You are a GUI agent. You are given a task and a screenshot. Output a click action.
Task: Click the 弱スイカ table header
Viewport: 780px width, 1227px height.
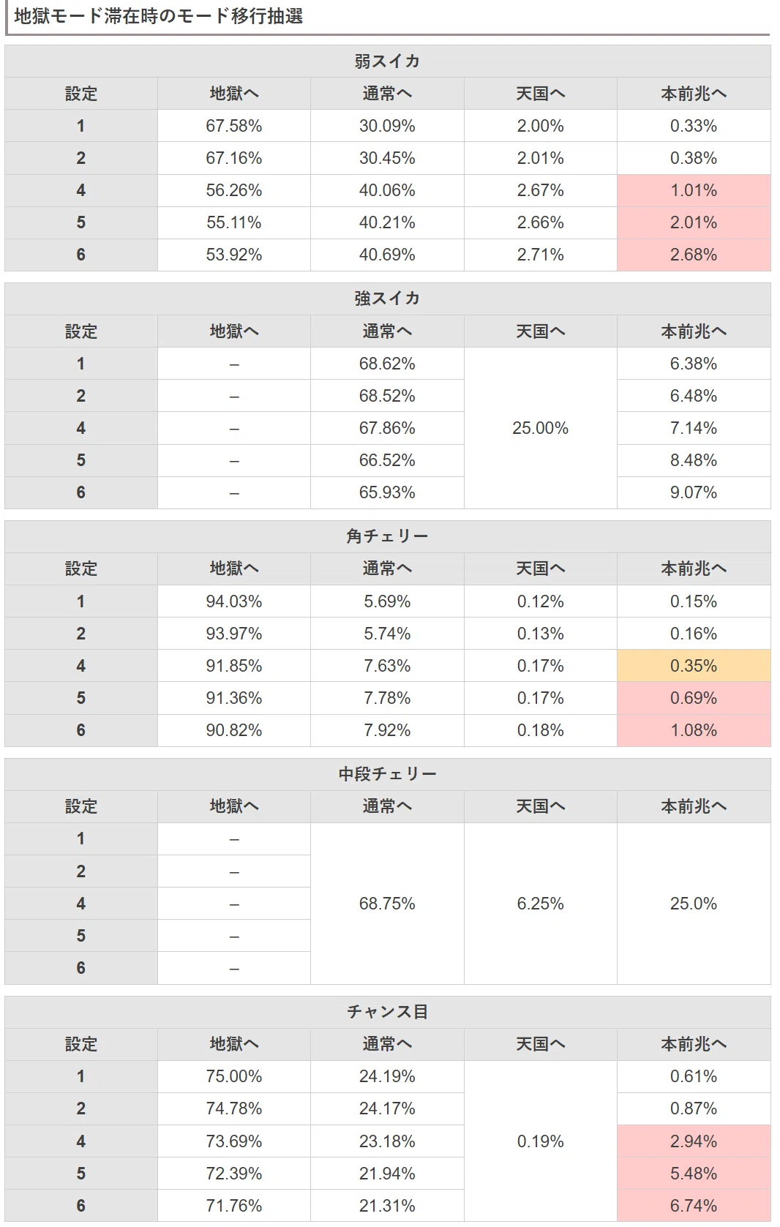[x=387, y=61]
